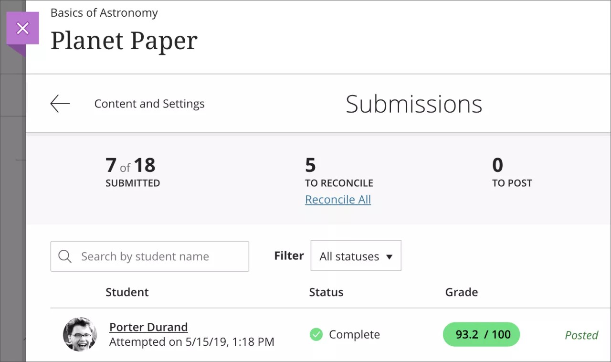The image size is (611, 362).
Task: Open Content and Settings
Action: (x=149, y=103)
